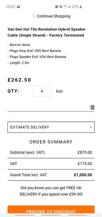Tap the signal strength bars icon
Image resolution: width=102 pixels, height=217 pixels.
tap(69, 6)
